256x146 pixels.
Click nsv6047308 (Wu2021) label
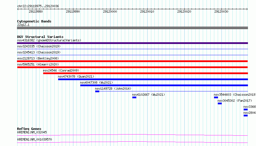click(96, 82)
